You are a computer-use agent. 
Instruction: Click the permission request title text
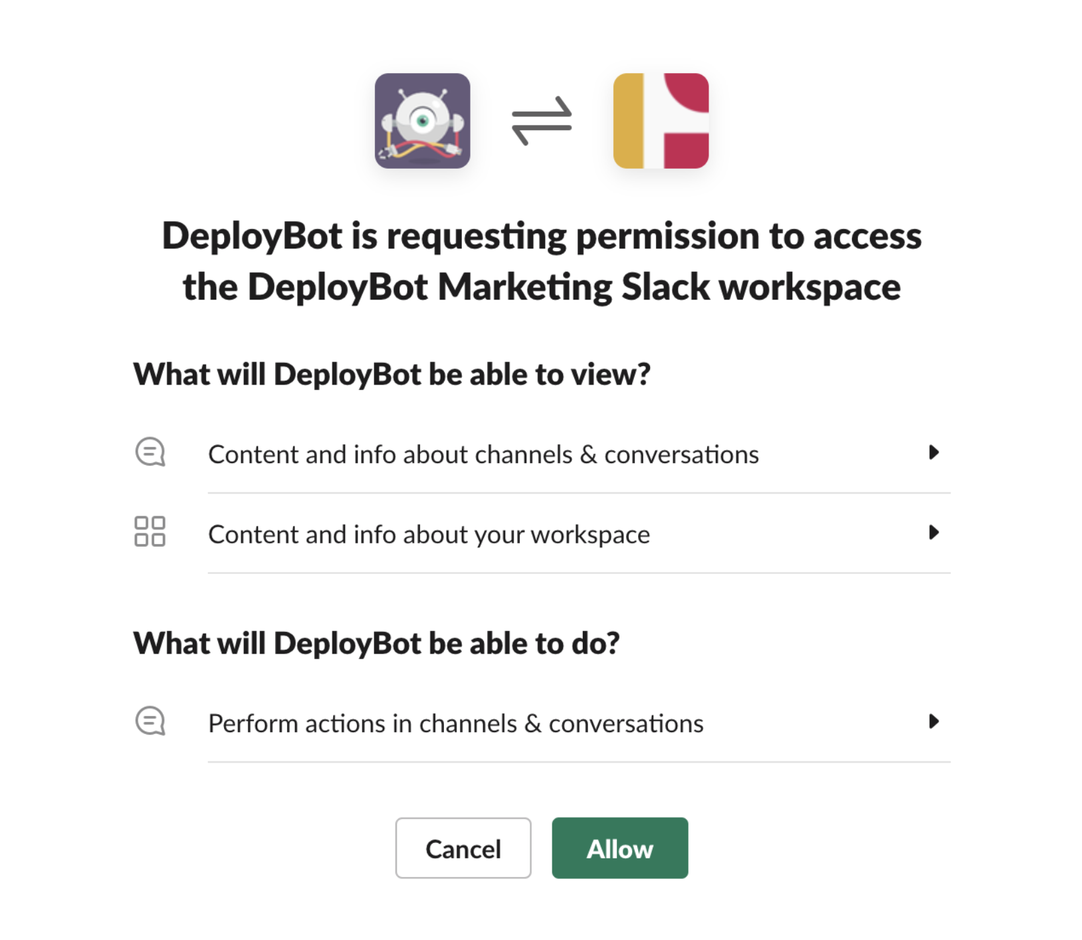click(541, 260)
